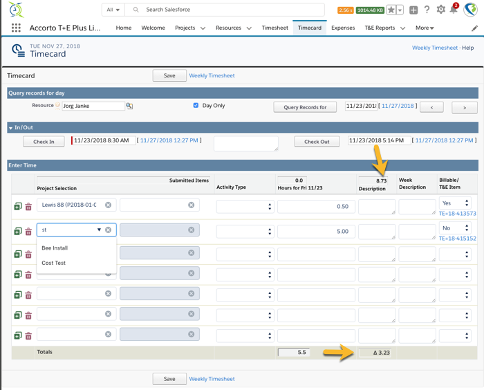Viewport: 484px width, 390px height.
Task: Click the pencil edit navigation icon
Action: (474, 28)
